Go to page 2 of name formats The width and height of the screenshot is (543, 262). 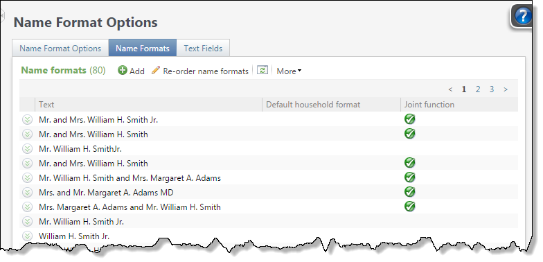(x=478, y=89)
